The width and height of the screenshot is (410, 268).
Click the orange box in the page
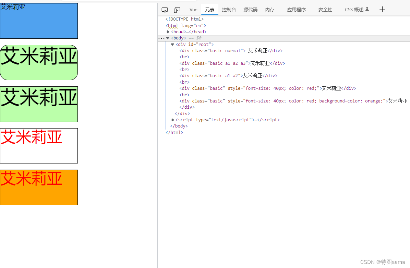coord(39,187)
